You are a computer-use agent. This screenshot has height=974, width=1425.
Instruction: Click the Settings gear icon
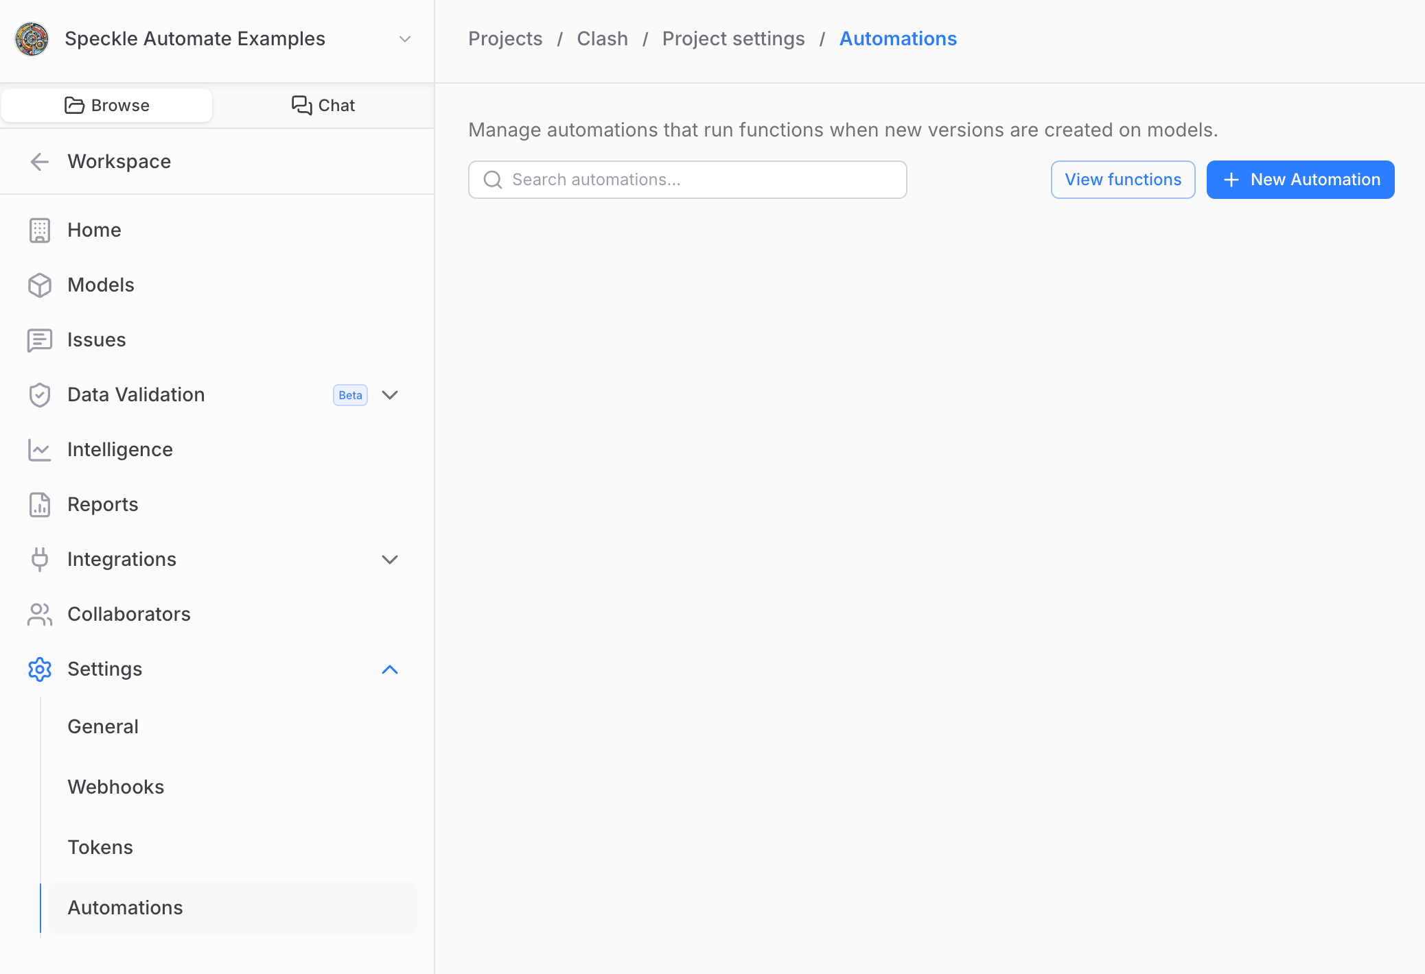pyautogui.click(x=40, y=669)
